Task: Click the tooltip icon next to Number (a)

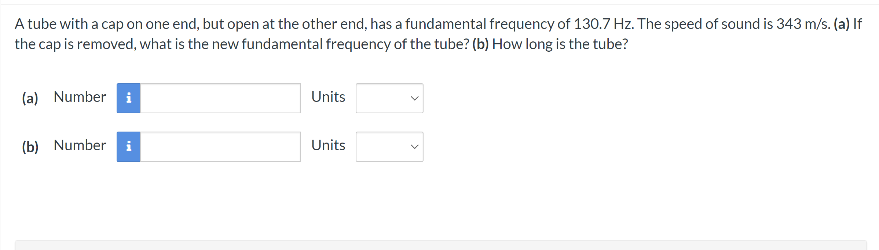Action: (128, 98)
